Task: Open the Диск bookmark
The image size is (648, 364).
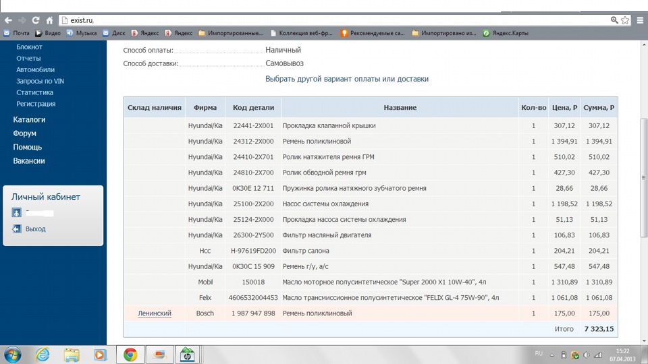Action: (113, 33)
